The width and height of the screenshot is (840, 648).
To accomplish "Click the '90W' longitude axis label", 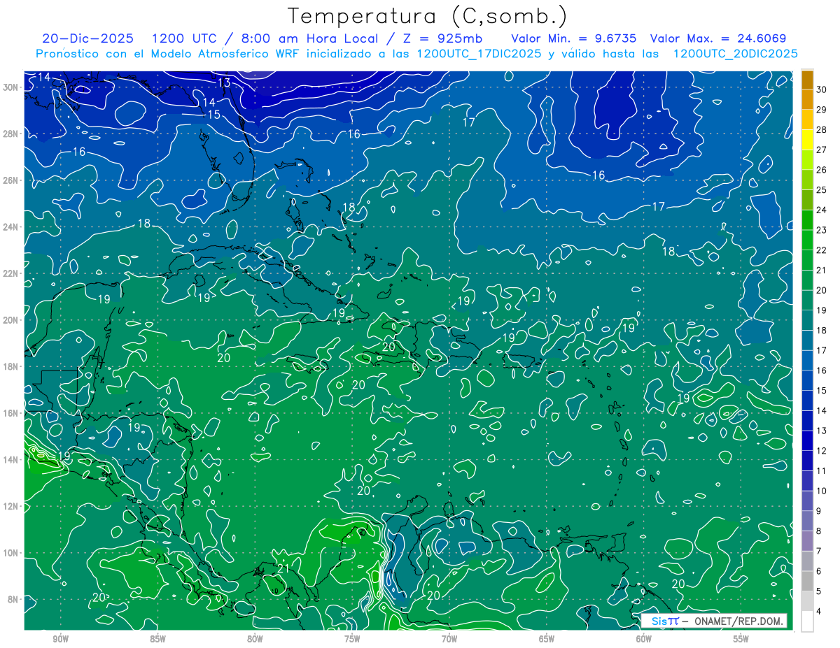I will click(60, 640).
